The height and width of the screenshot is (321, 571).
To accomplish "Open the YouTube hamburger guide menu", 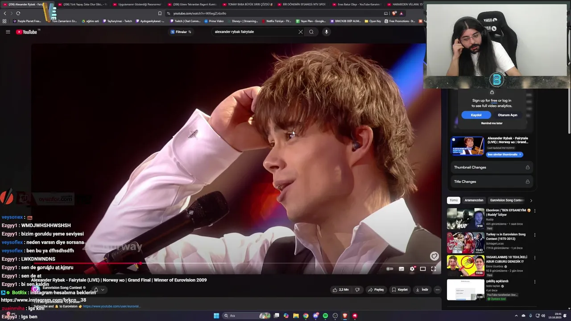I will click(8, 32).
